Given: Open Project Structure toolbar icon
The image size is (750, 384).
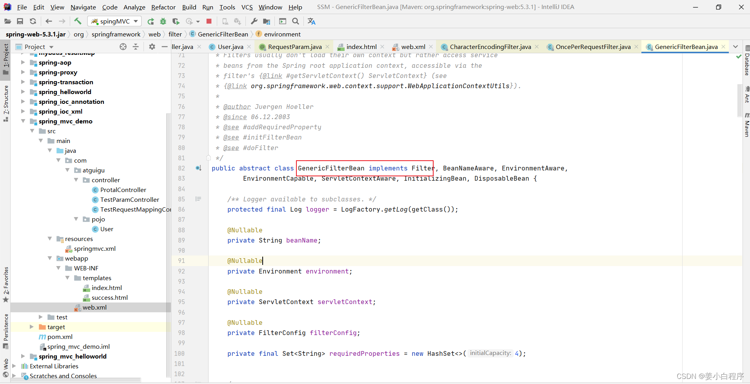Looking at the screenshot, I should point(267,21).
